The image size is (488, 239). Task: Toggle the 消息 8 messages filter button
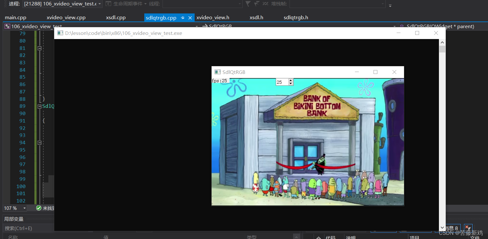(x=453, y=228)
